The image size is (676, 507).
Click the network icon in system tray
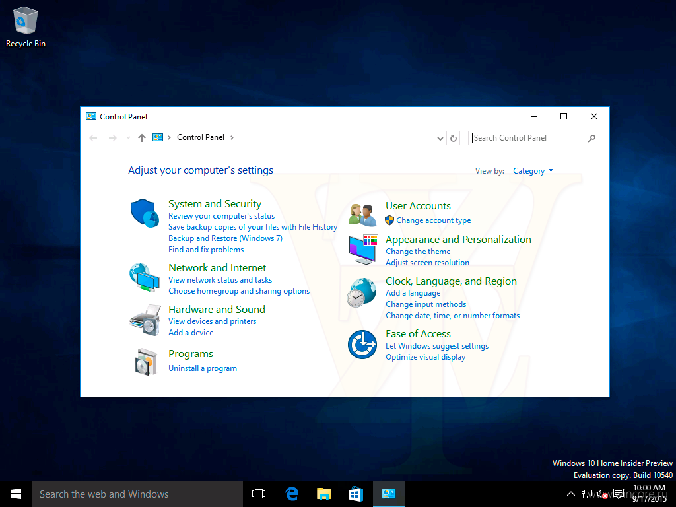(x=587, y=494)
